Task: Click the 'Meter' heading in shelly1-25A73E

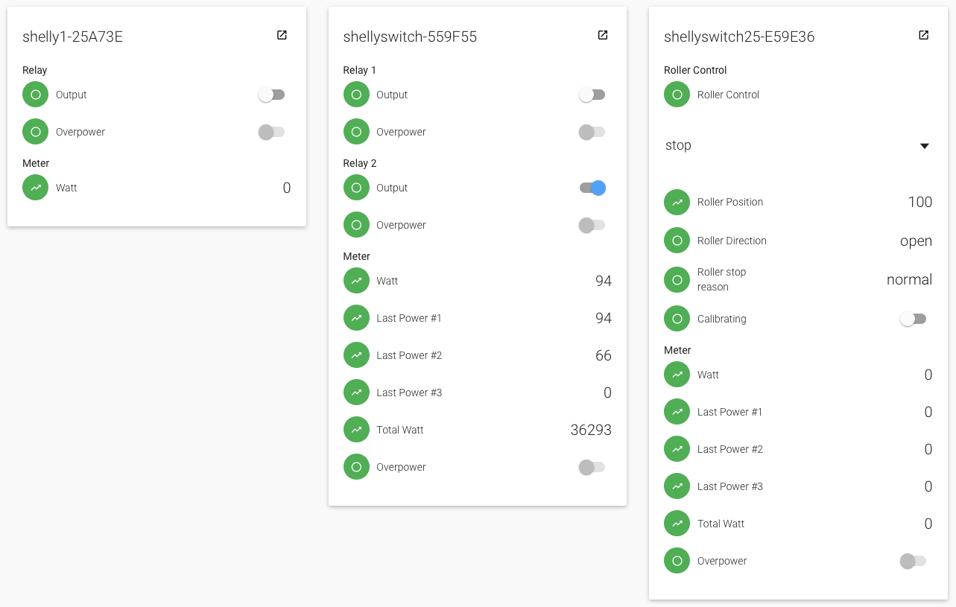Action: 36,163
